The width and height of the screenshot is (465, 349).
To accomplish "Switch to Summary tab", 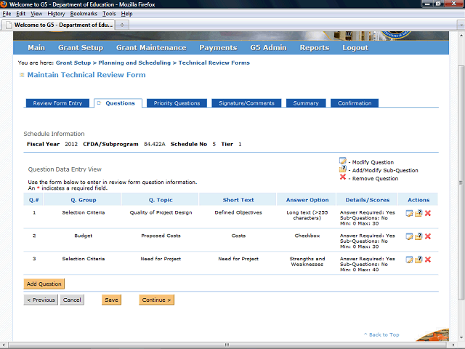I will pos(306,103).
